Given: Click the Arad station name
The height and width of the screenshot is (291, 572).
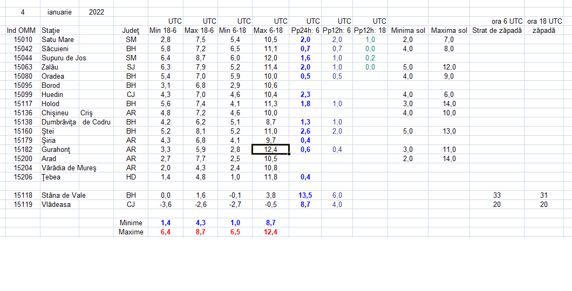Looking at the screenshot, I should click(49, 159).
